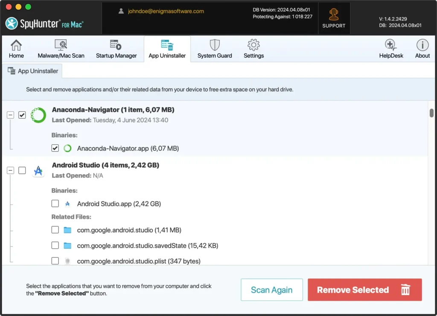Collapse the Android Studio group
437x316 pixels.
pos(10,170)
